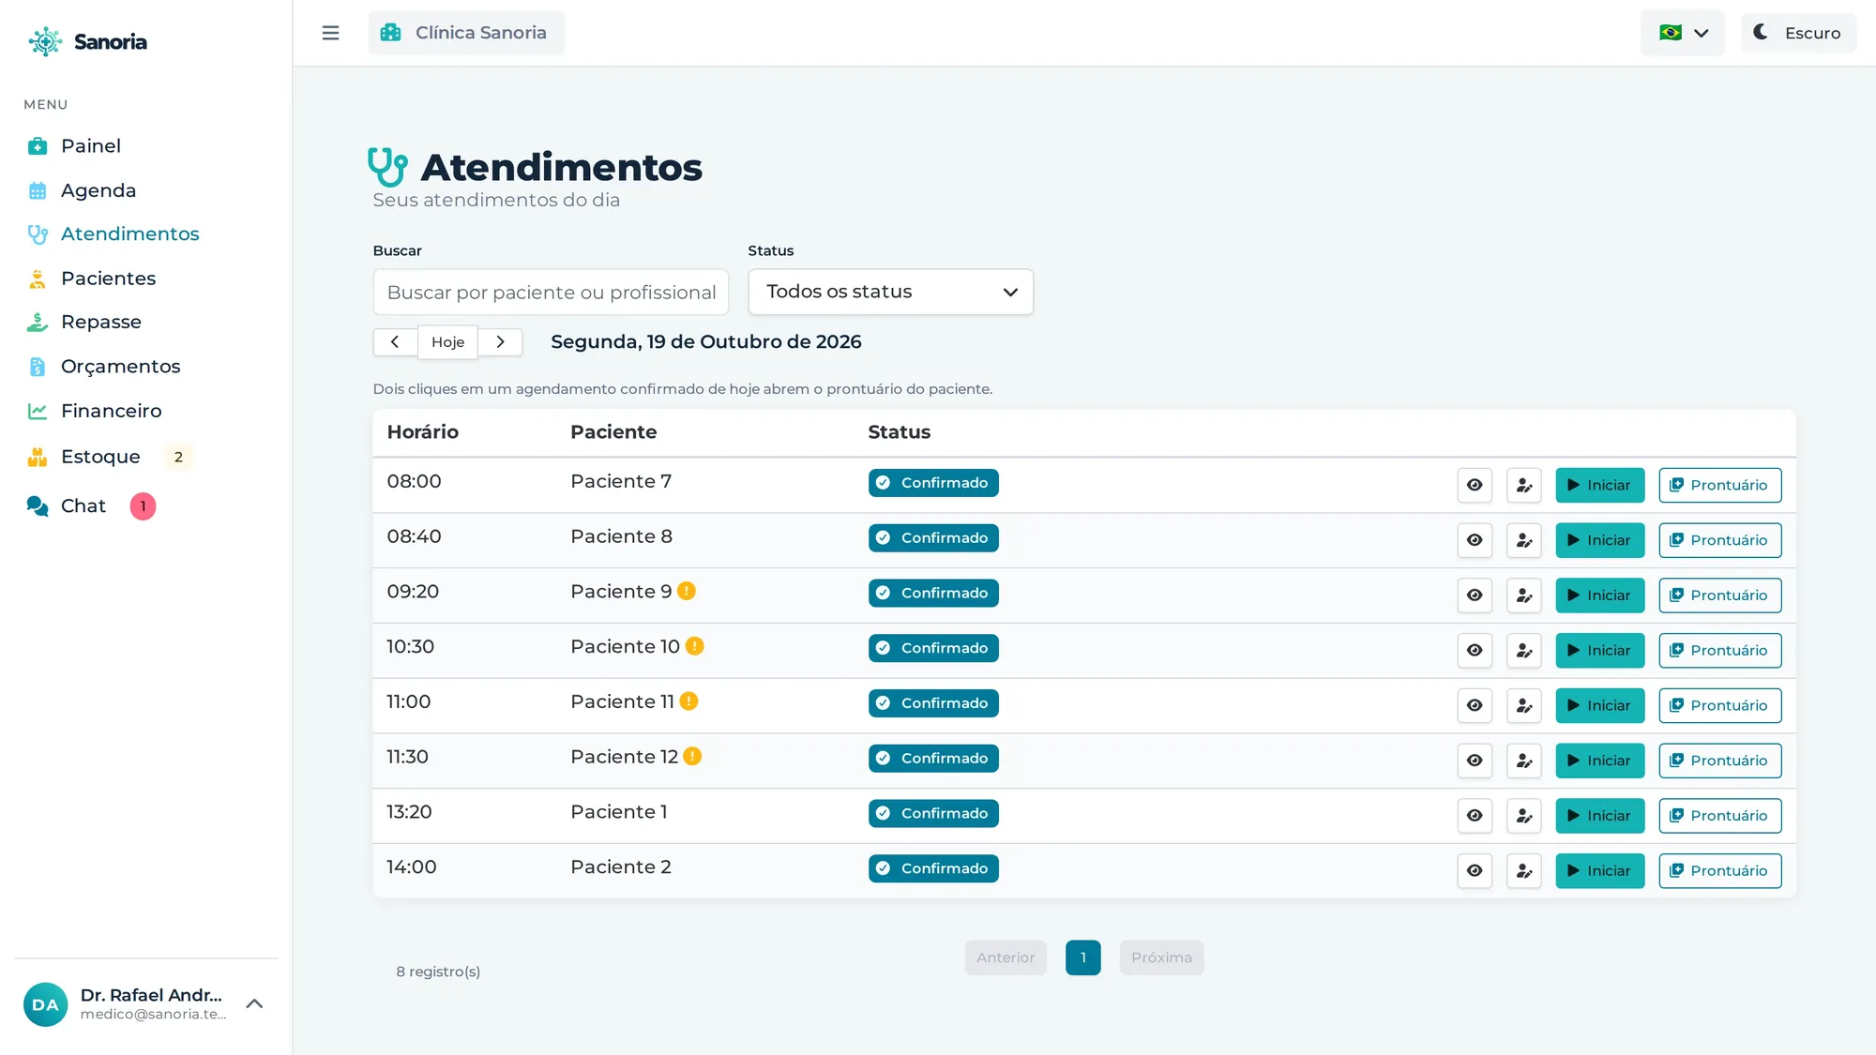1876x1055 pixels.
Task: Click the Sanoria logo in sidebar
Action: point(87,41)
